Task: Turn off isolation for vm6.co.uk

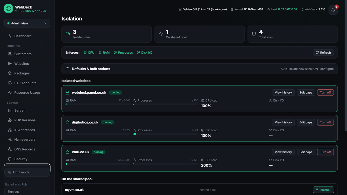Action: (x=325, y=152)
